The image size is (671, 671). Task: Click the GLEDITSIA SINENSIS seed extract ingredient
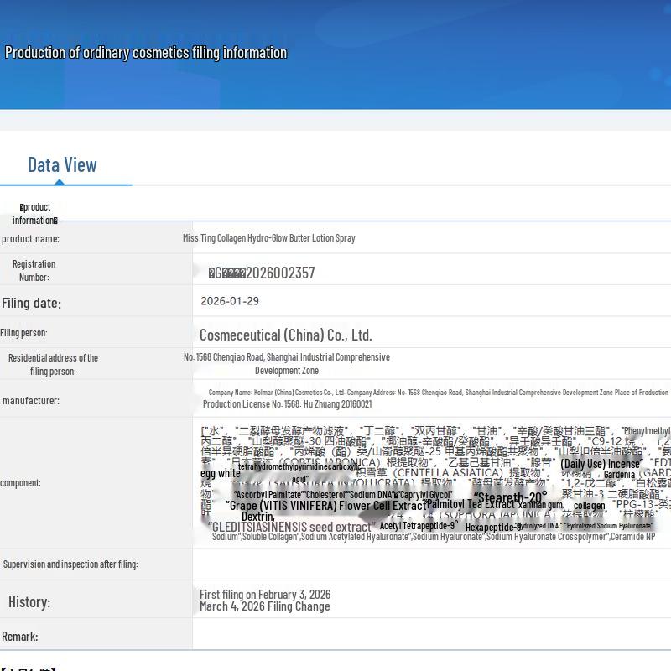point(289,527)
